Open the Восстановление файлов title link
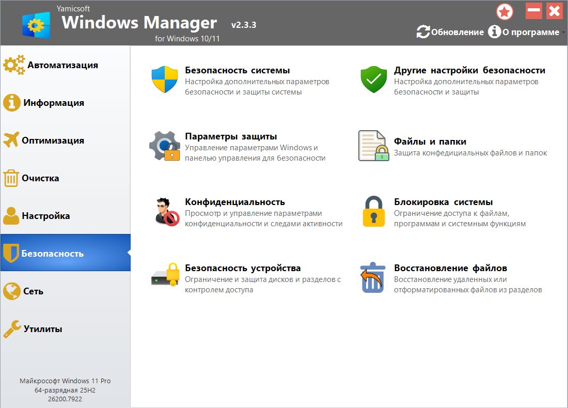Viewport: 568px width, 408px height. [x=450, y=268]
